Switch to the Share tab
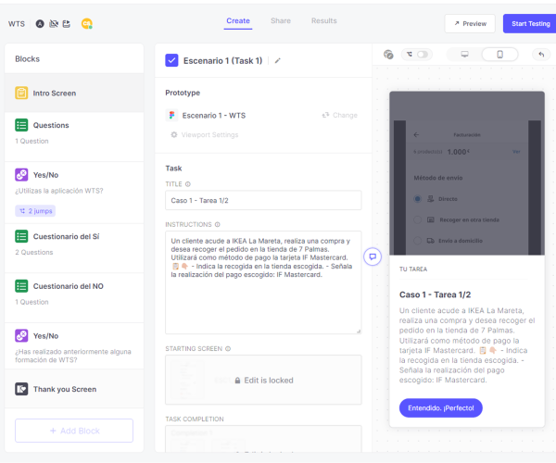The height and width of the screenshot is (463, 556). point(280,20)
